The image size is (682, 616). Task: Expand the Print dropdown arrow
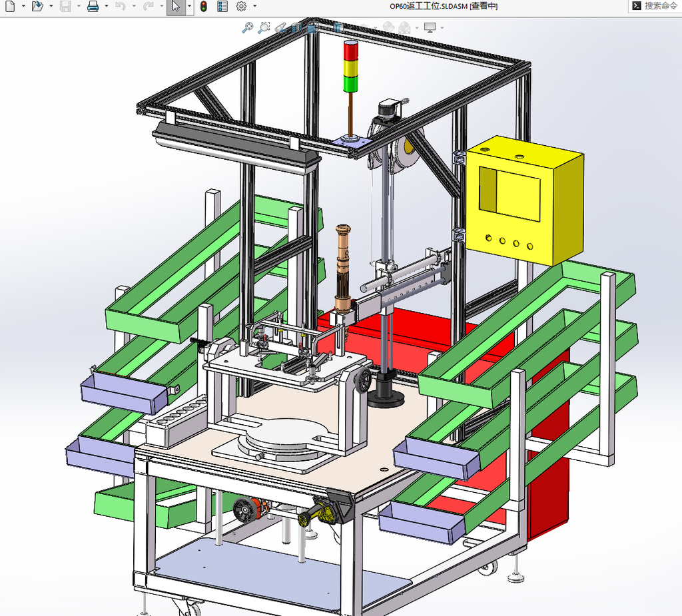pos(106,6)
